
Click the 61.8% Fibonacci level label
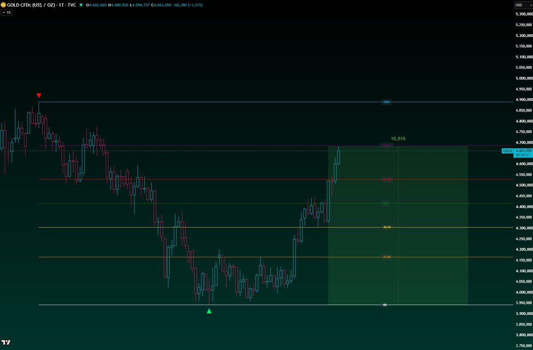tap(386, 179)
